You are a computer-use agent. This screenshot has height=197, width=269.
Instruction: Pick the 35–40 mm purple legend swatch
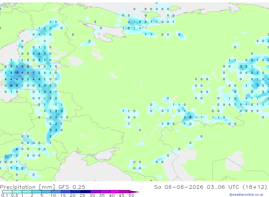point(105,192)
